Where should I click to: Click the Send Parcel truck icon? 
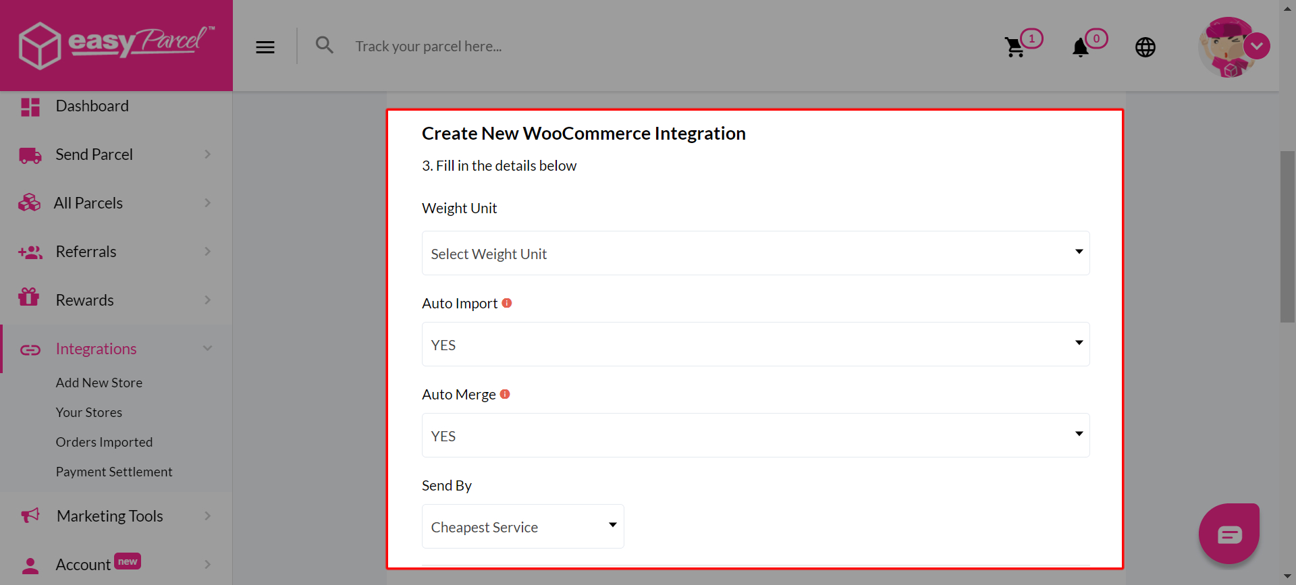[30, 155]
